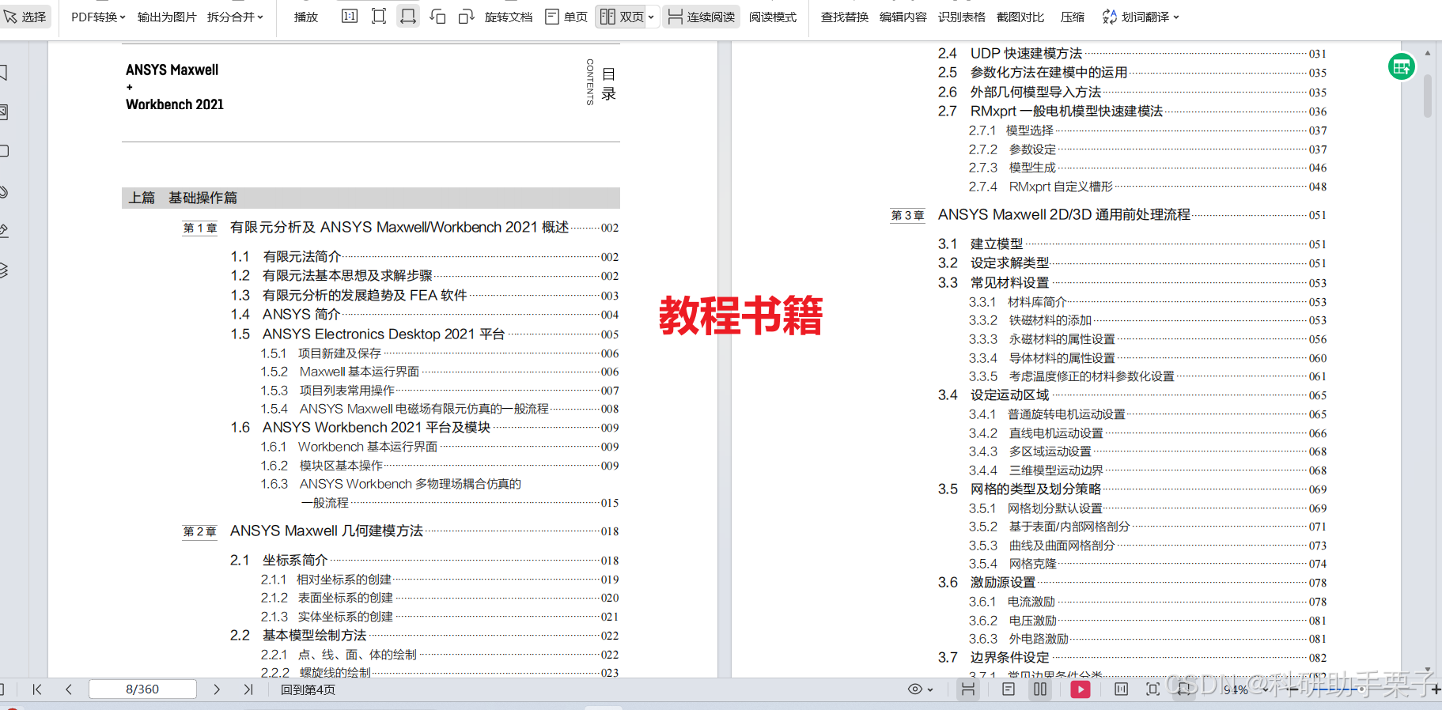The height and width of the screenshot is (710, 1442).
Task: Click the TOC entry '2.7 RMxprt 一般电机模型快速建模法'
Action: tap(1132, 111)
